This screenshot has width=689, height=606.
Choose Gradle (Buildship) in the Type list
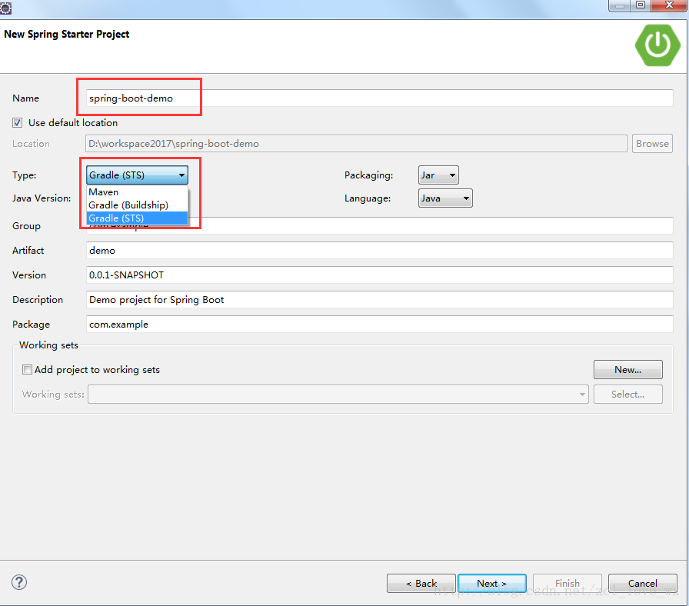click(137, 205)
